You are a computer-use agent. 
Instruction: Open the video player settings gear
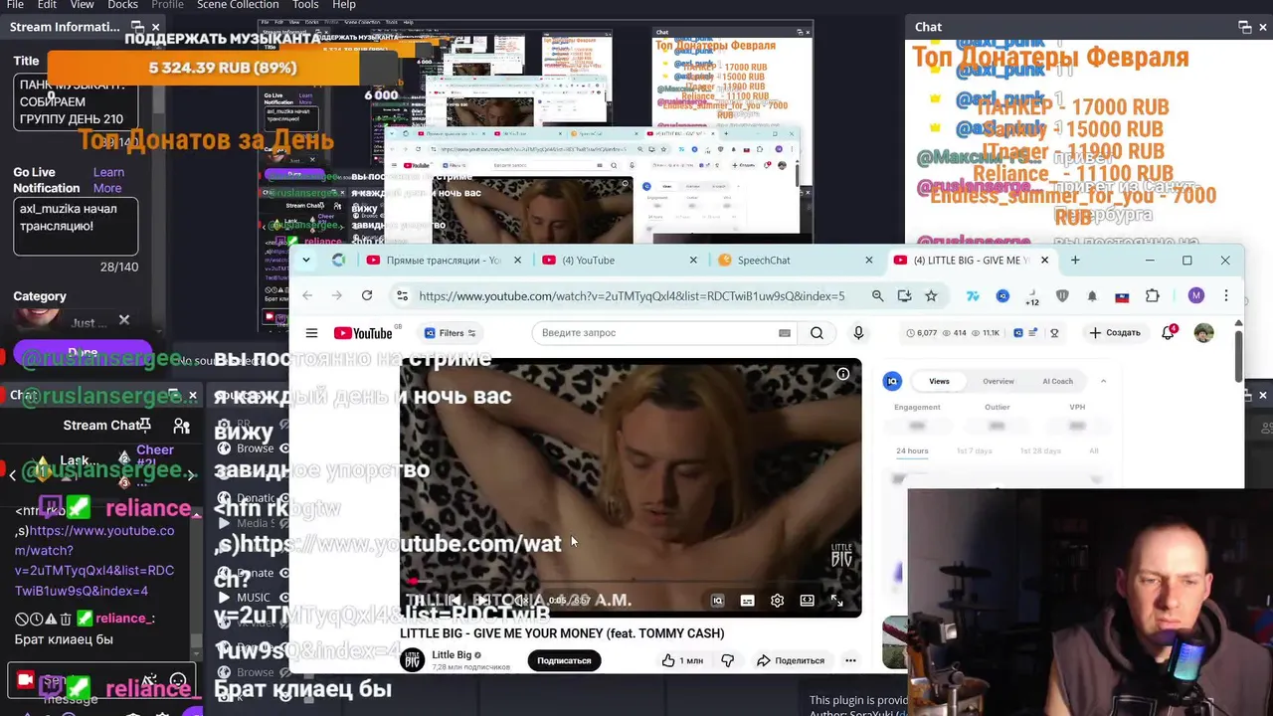tap(778, 601)
